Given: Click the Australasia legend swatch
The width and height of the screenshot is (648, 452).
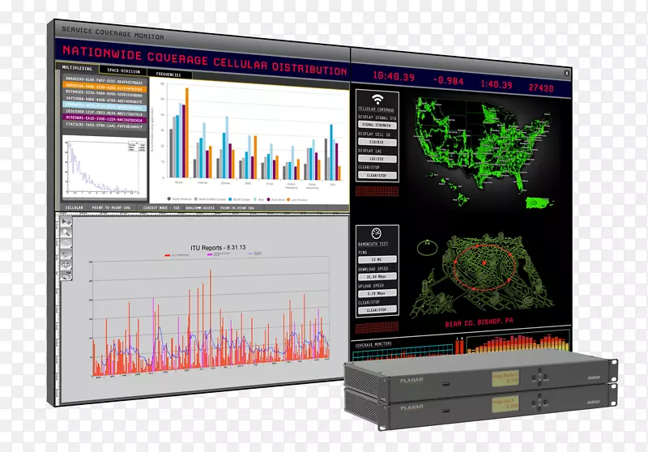Looking at the screenshot, I should tap(268, 199).
